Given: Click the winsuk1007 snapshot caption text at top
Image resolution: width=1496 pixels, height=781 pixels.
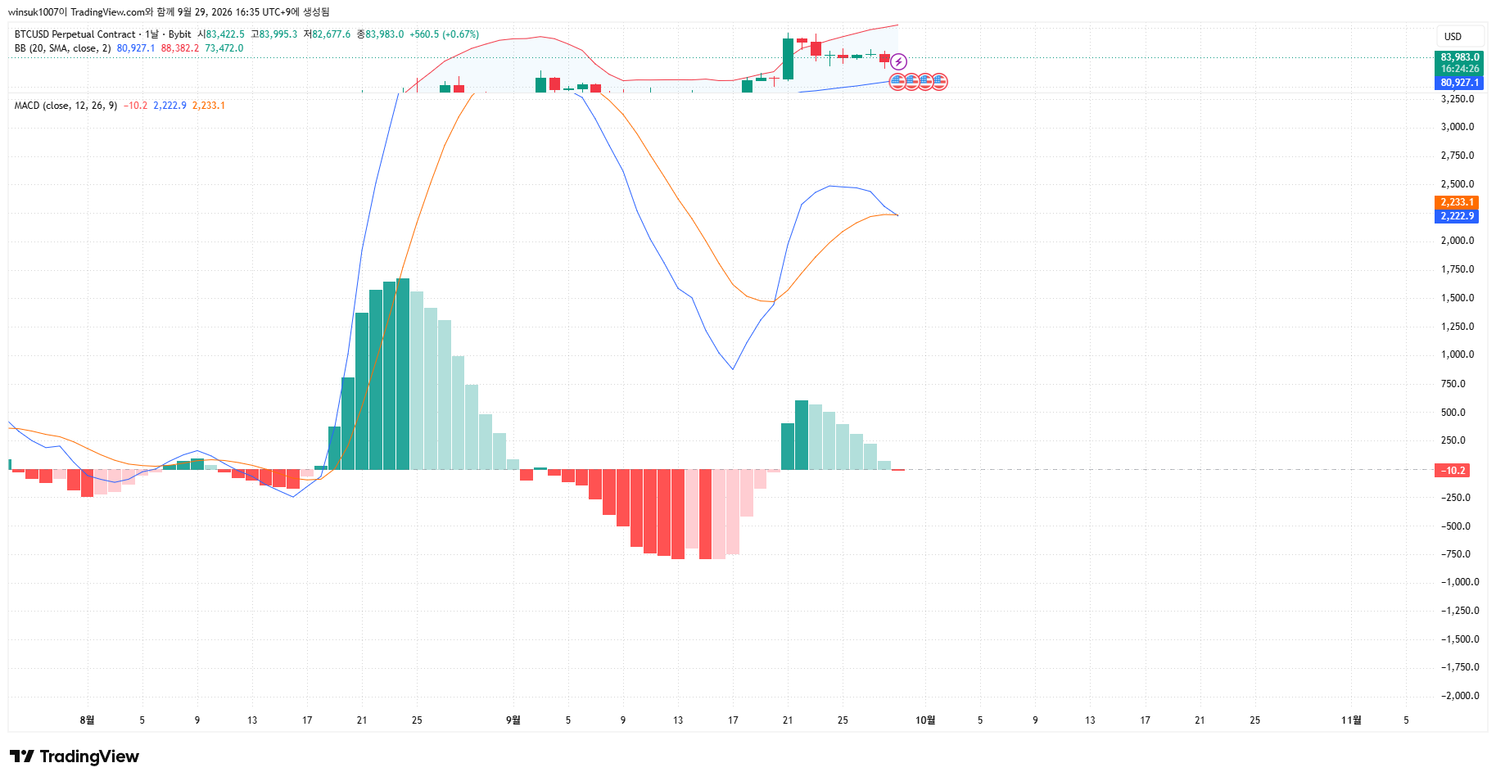Looking at the screenshot, I should [x=169, y=12].
